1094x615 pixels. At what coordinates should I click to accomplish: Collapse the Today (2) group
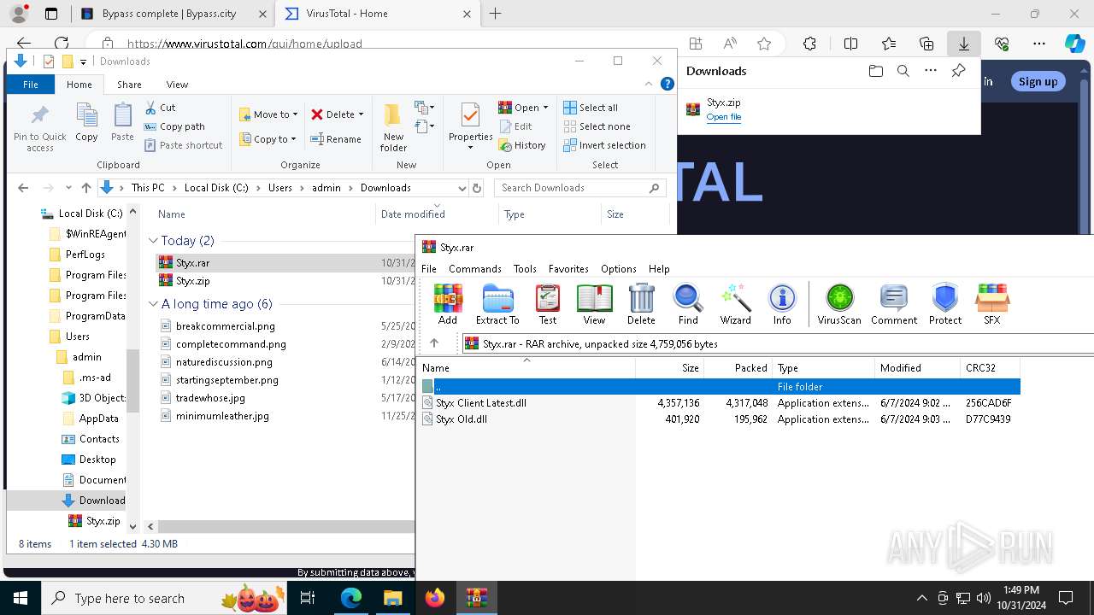(153, 241)
